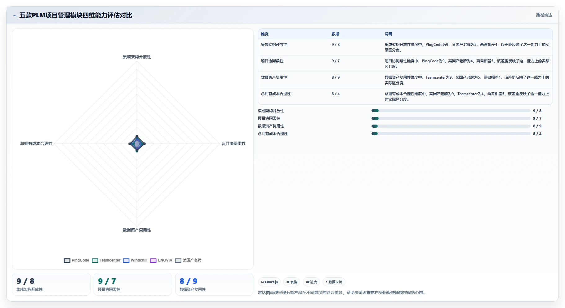Click the 8 / 4 value in the table
Viewport: 565px width, 308px height.
coord(336,94)
